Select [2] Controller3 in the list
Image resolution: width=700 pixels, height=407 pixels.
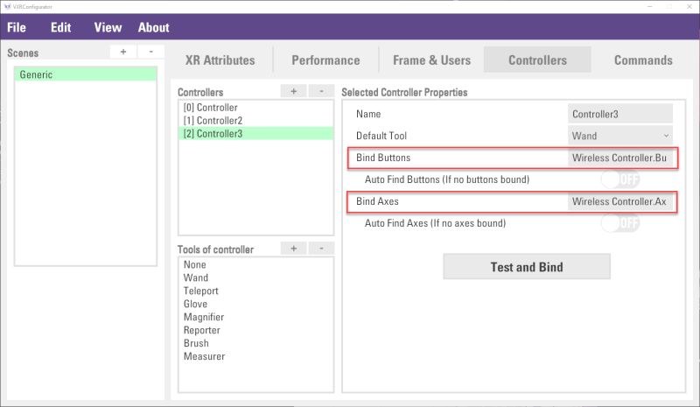pos(255,134)
